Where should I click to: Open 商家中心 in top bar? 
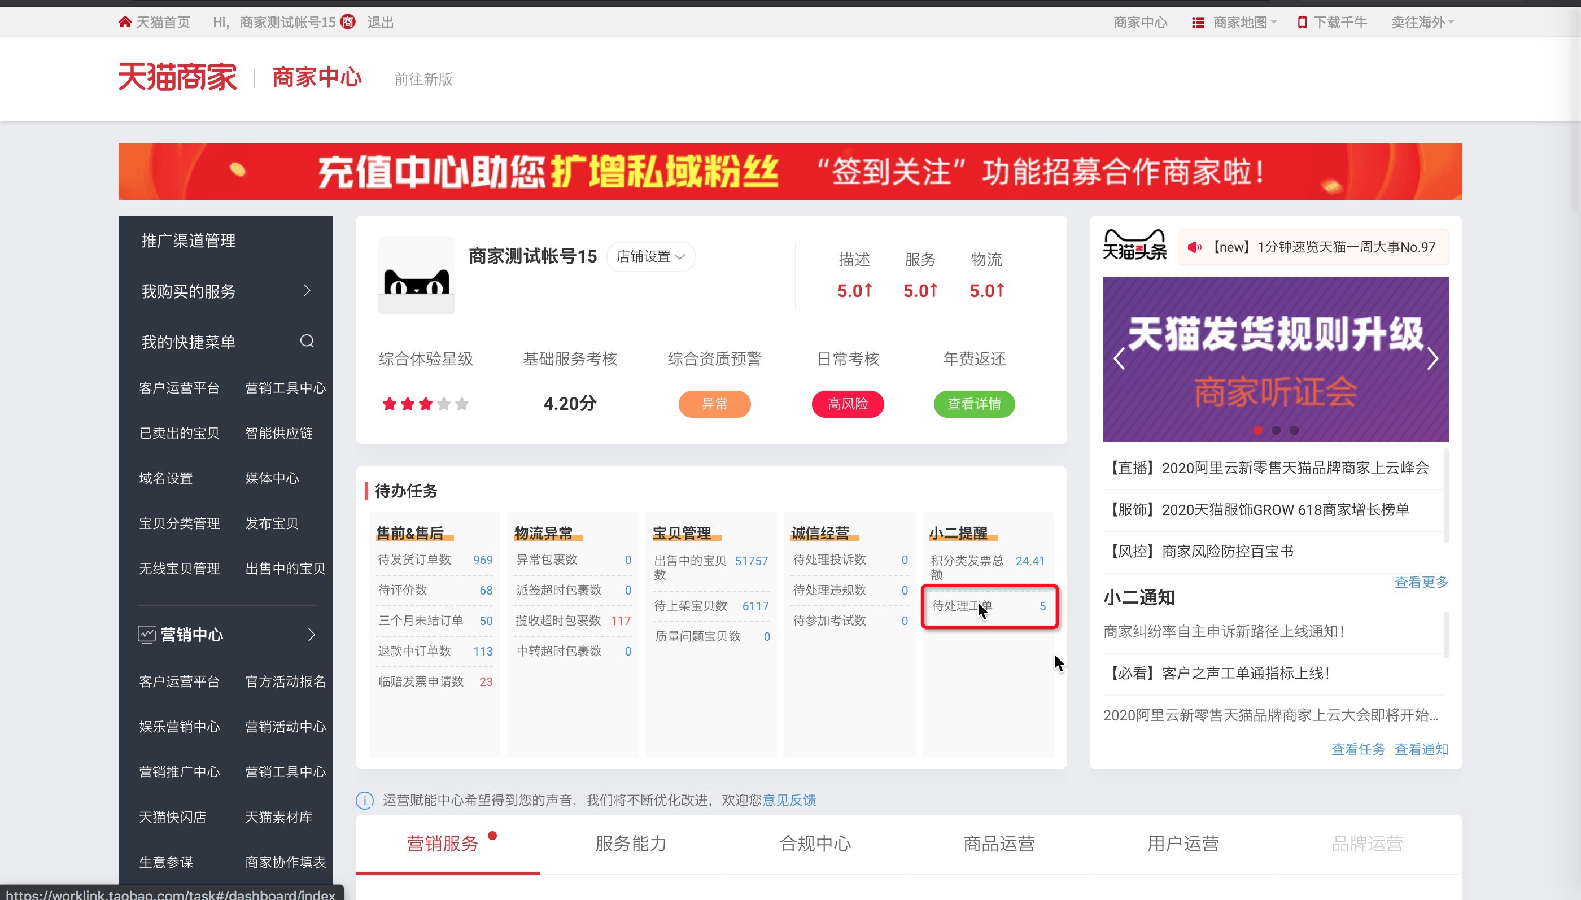1141,23
